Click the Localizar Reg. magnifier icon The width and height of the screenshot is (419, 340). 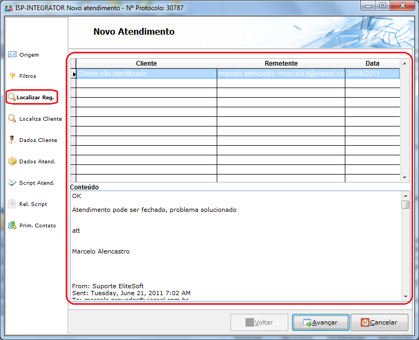(x=11, y=97)
